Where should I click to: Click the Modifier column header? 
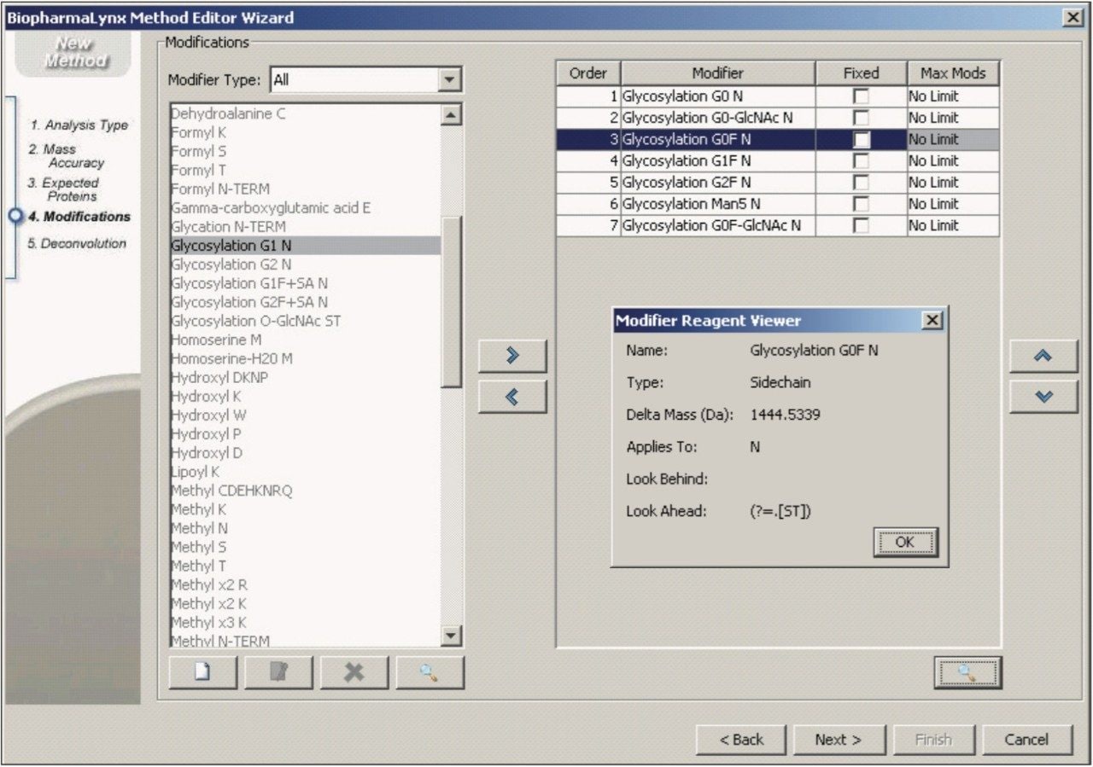718,73
